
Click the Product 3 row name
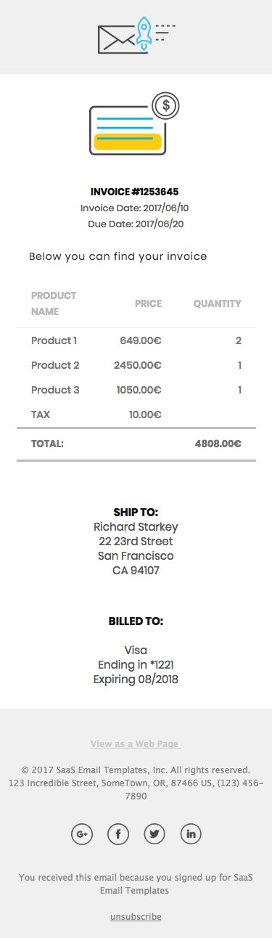click(55, 390)
